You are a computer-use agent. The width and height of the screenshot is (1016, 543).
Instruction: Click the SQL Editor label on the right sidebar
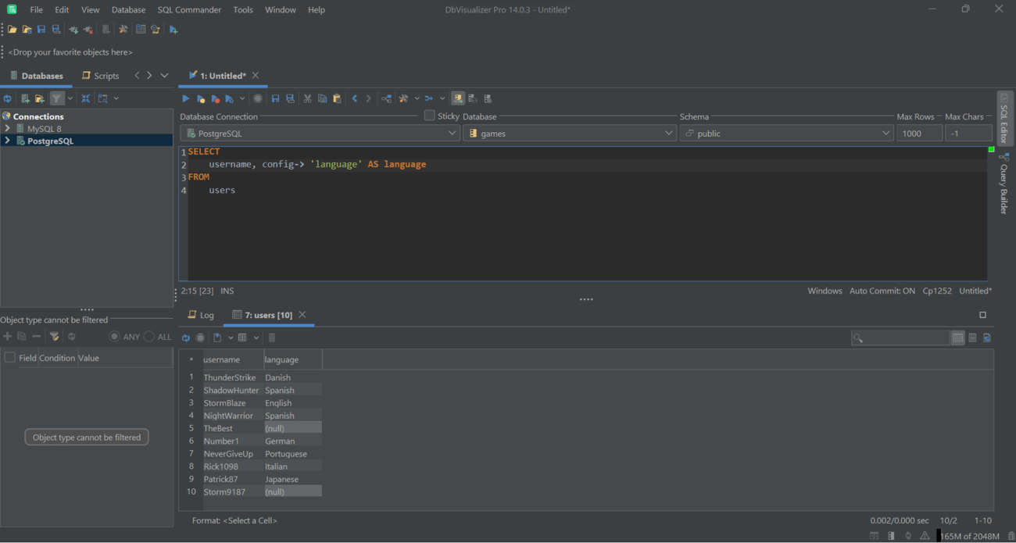[x=1005, y=121]
